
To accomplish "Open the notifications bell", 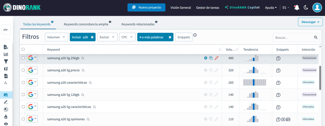I will [x=297, y=8].
